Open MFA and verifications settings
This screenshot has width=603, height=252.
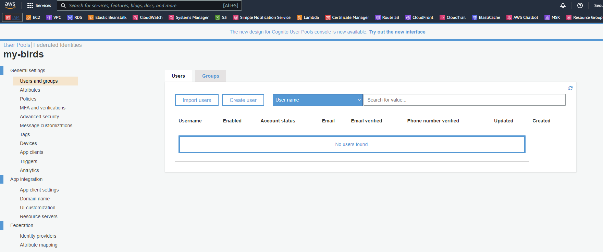[42, 108]
